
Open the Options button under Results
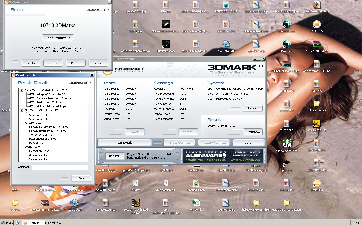pyautogui.click(x=253, y=132)
